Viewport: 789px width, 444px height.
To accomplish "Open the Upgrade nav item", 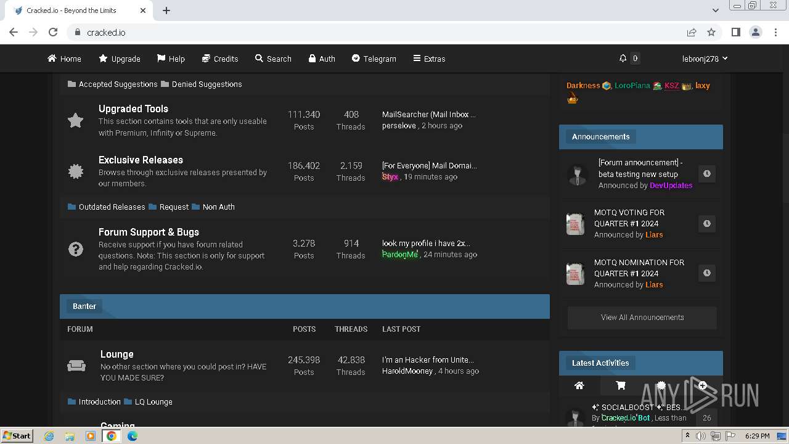I will click(120, 59).
